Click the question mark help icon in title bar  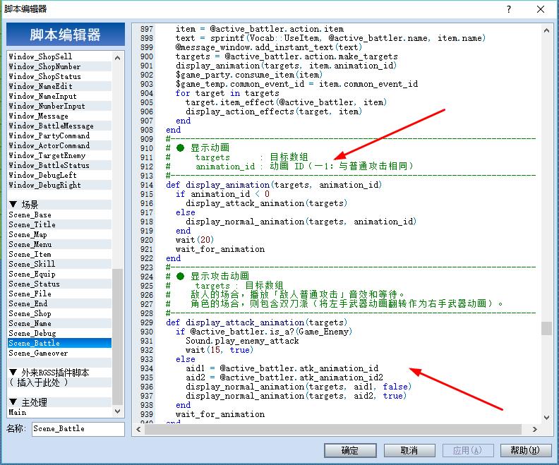point(509,9)
